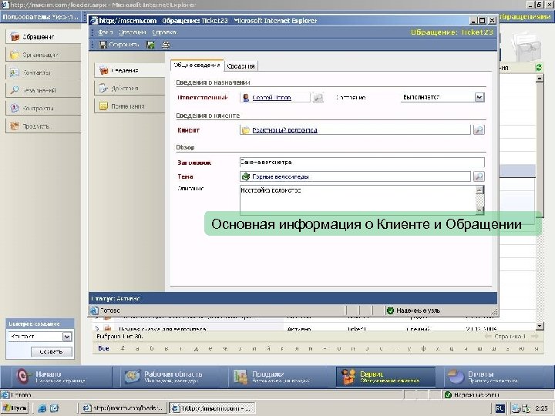Click description scrollbar up arrow

click(x=479, y=190)
